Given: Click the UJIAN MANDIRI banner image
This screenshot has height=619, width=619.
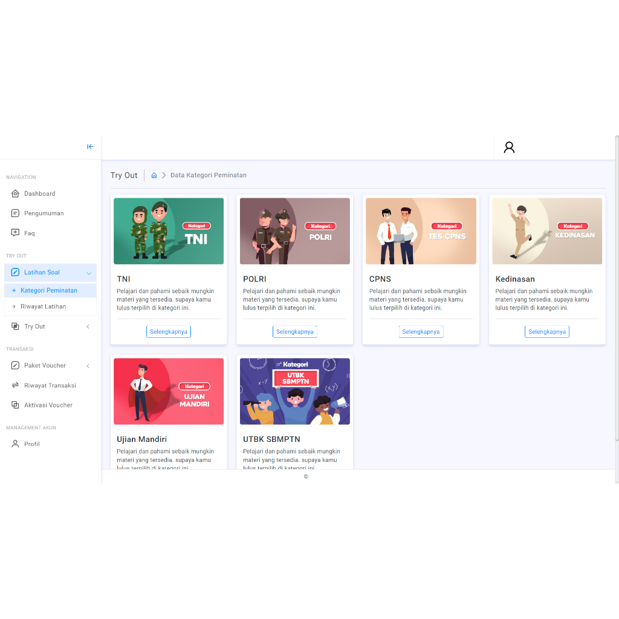Looking at the screenshot, I should click(x=169, y=391).
